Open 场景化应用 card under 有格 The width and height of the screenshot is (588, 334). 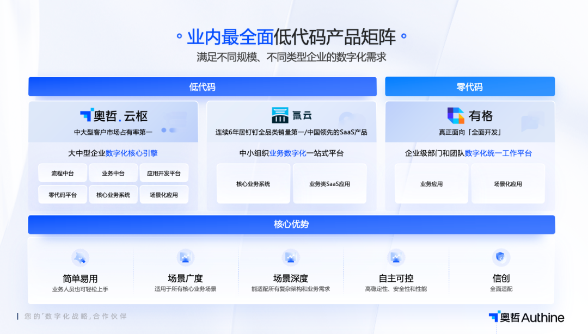pos(508,184)
